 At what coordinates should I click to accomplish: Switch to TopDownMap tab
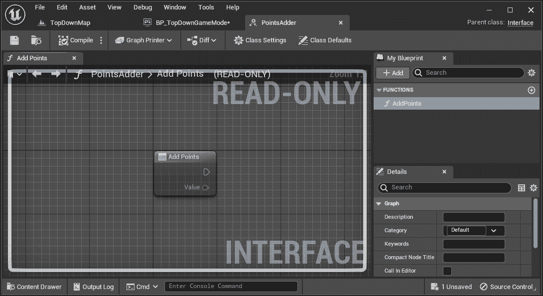click(x=64, y=23)
